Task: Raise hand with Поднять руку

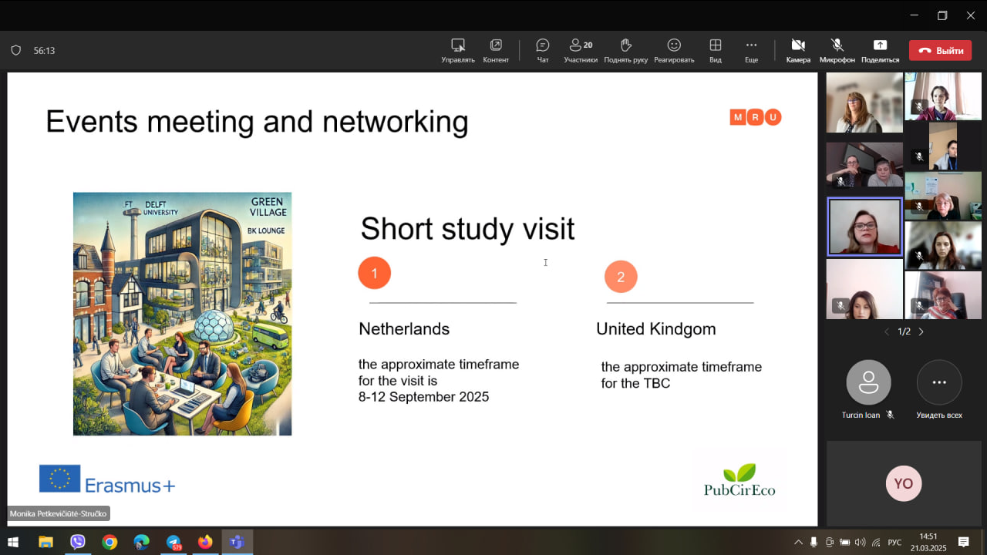Action: click(x=625, y=50)
